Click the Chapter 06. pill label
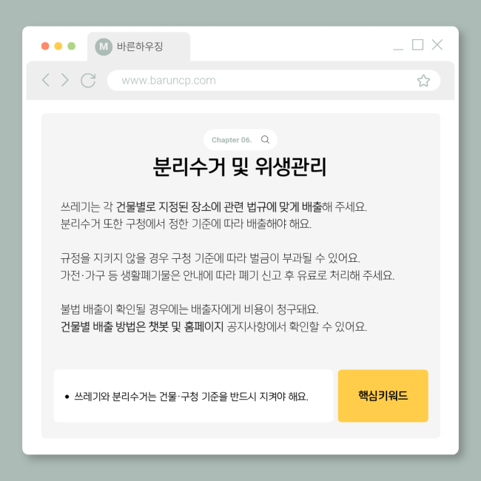The width and height of the screenshot is (481, 481). click(x=232, y=140)
